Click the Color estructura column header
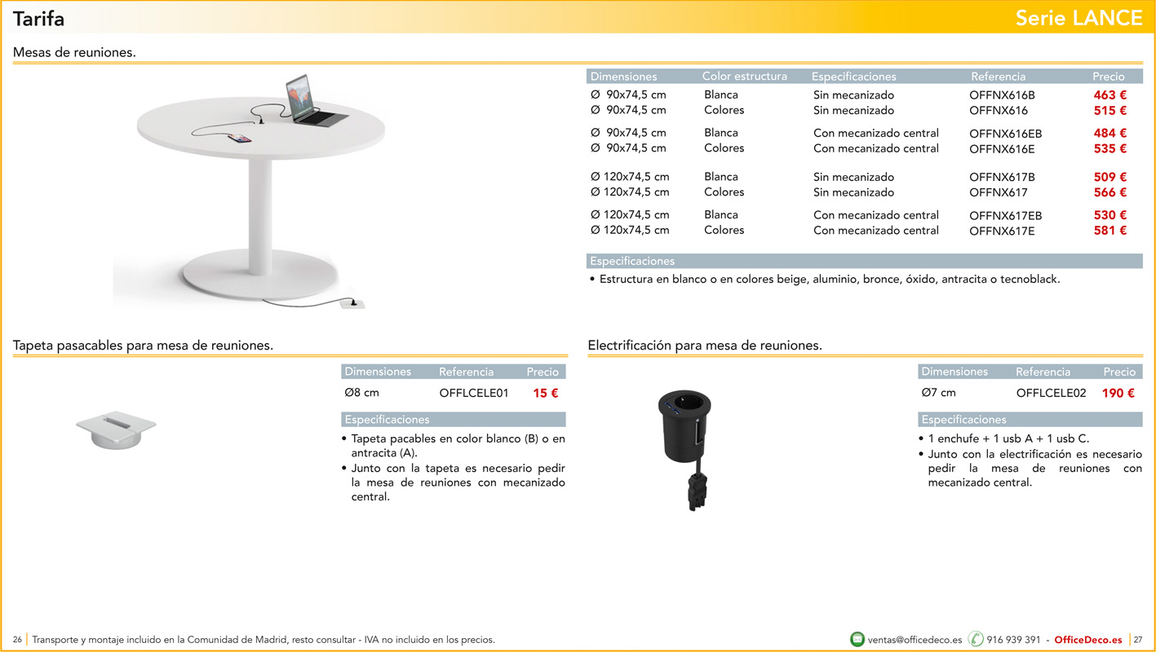Image resolution: width=1156 pixels, height=652 pixels. 745,77
